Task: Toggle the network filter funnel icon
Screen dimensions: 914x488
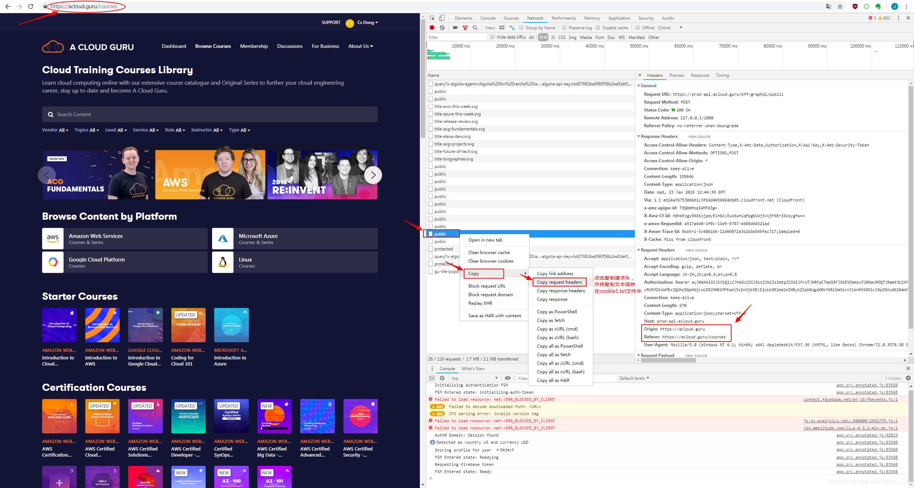Action: [465, 28]
